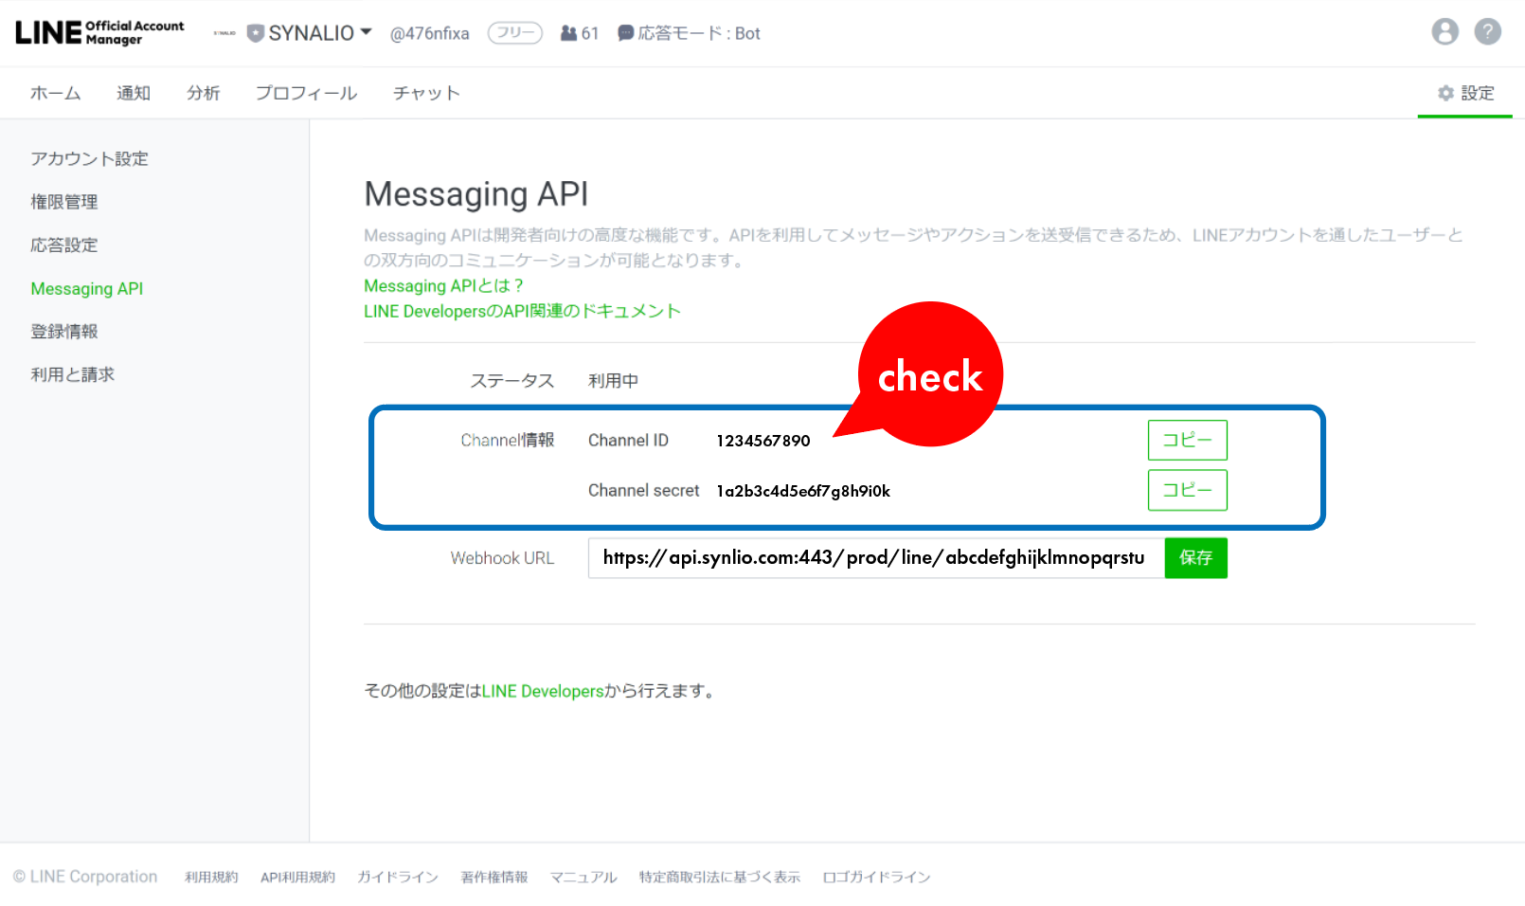Open the 分析 tab
This screenshot has width=1525, height=906.
coord(203,93)
